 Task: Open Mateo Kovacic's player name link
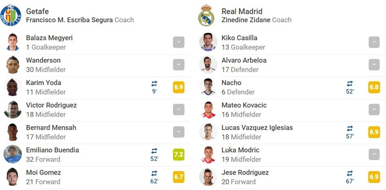coord(244,105)
